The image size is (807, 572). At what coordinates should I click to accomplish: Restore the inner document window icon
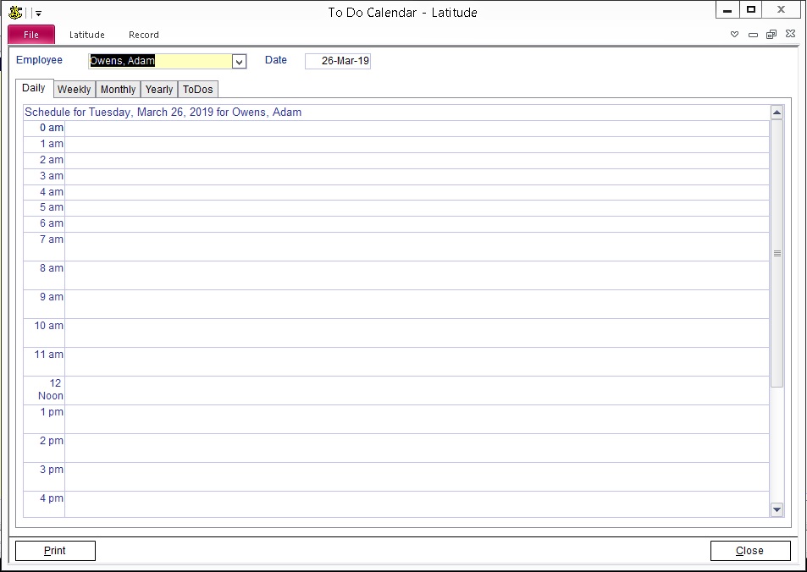pos(771,35)
